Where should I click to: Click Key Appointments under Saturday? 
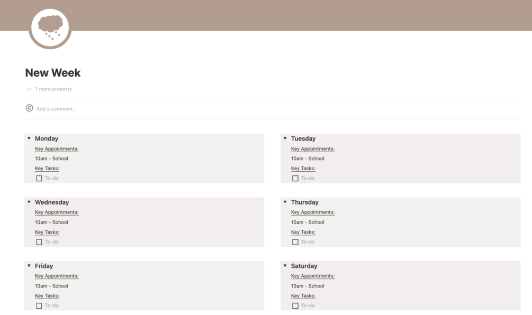[313, 276]
